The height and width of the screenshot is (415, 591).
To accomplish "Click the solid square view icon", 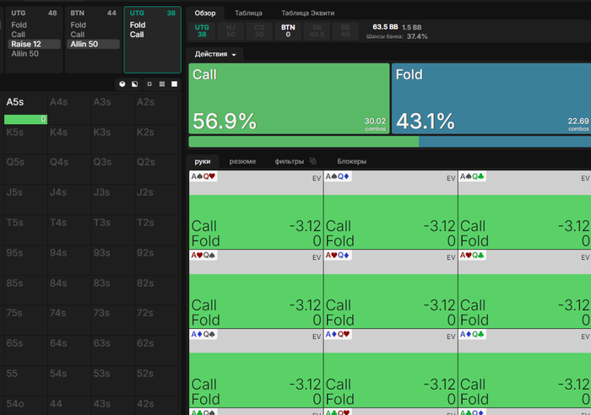I will (174, 84).
